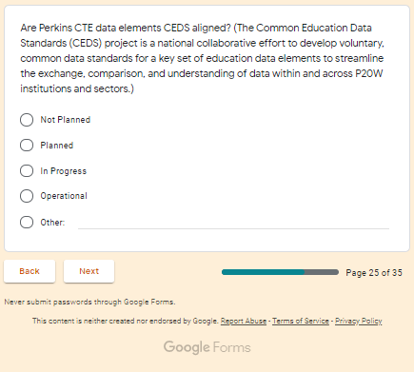Select the Other radio circle
Screen dimensions: 414x372
[27, 223]
